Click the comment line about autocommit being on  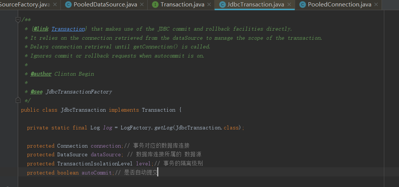[x=117, y=56]
